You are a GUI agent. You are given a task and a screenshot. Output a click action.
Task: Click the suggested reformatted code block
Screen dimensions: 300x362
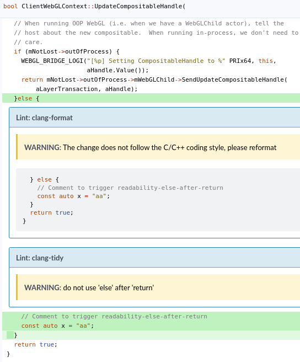[158, 200]
